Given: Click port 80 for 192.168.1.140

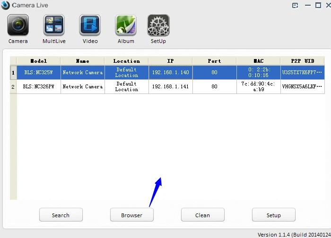Looking at the screenshot, I should click(215, 72).
